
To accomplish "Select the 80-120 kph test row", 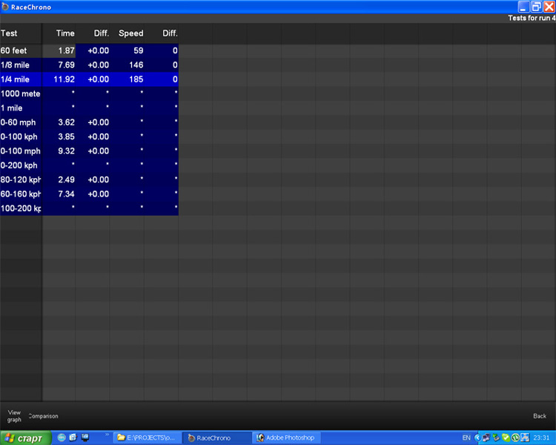I will [20, 179].
